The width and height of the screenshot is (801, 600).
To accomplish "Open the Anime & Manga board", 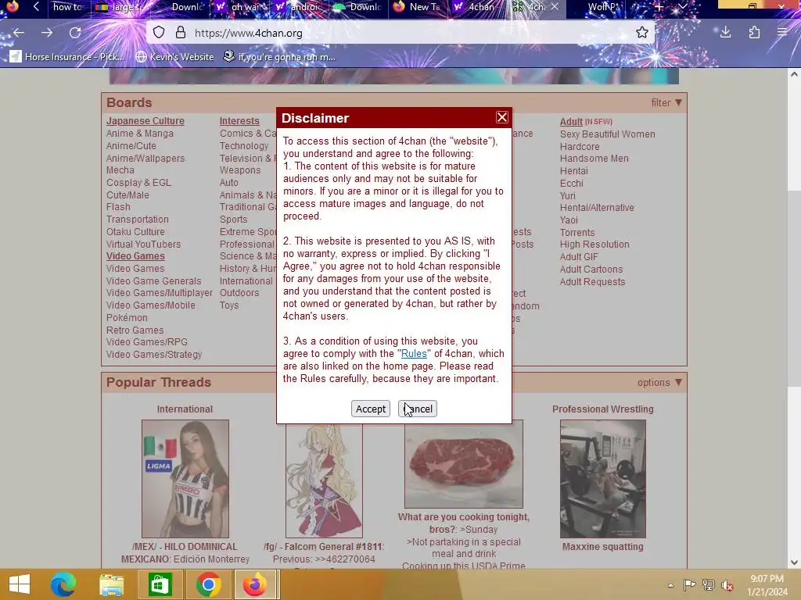I will [139, 133].
